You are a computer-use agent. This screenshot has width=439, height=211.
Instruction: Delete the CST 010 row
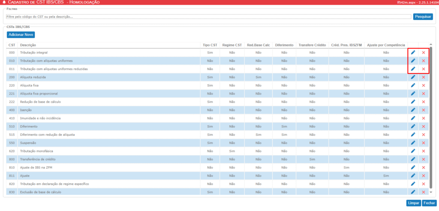[424, 61]
